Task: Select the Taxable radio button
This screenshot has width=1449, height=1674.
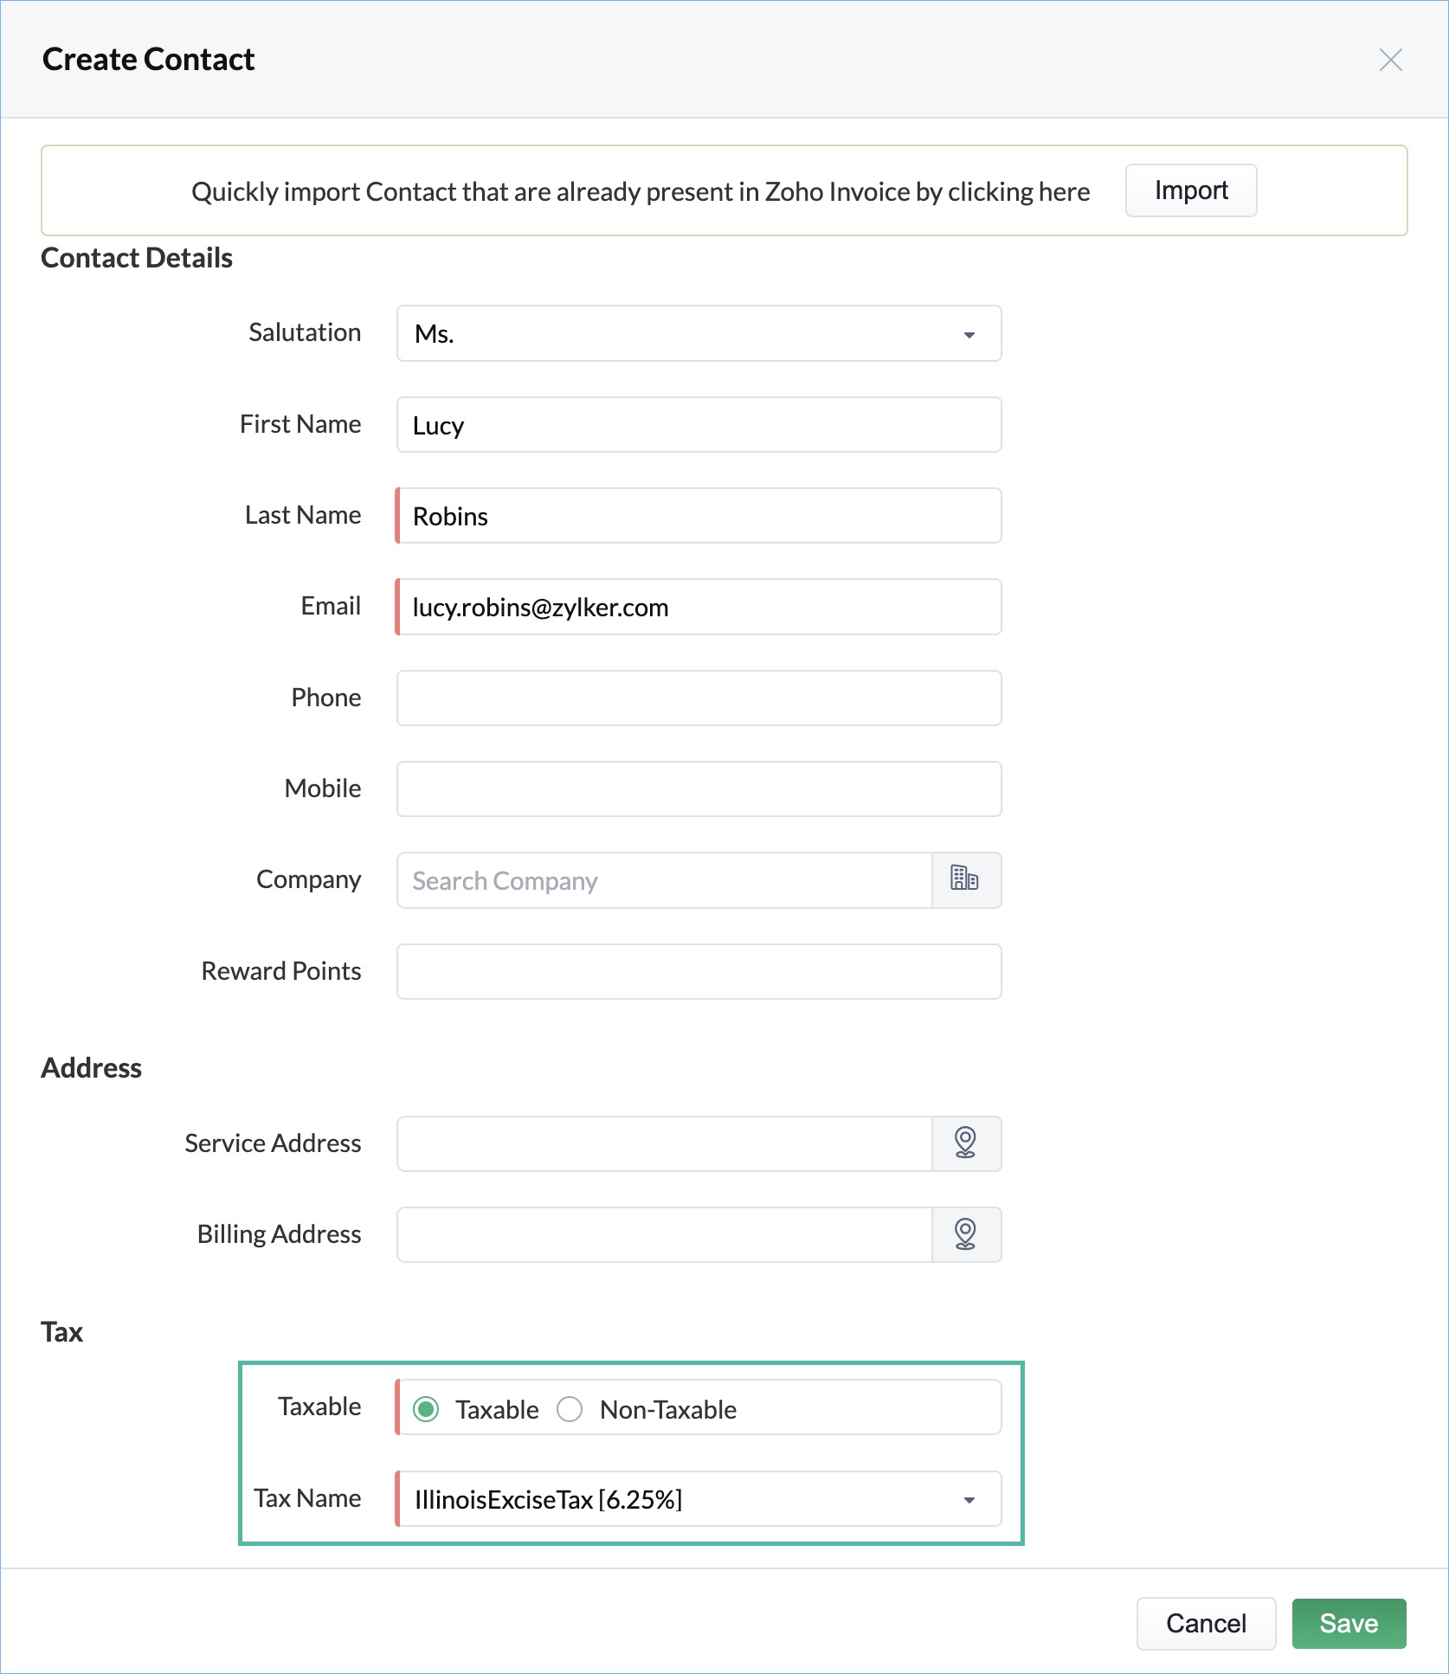Action: coord(426,1409)
